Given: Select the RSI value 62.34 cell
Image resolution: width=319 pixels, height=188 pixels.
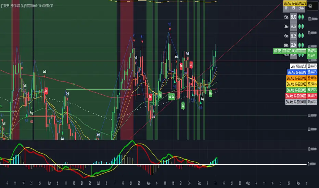Looking at the screenshot, I should pos(293,45).
